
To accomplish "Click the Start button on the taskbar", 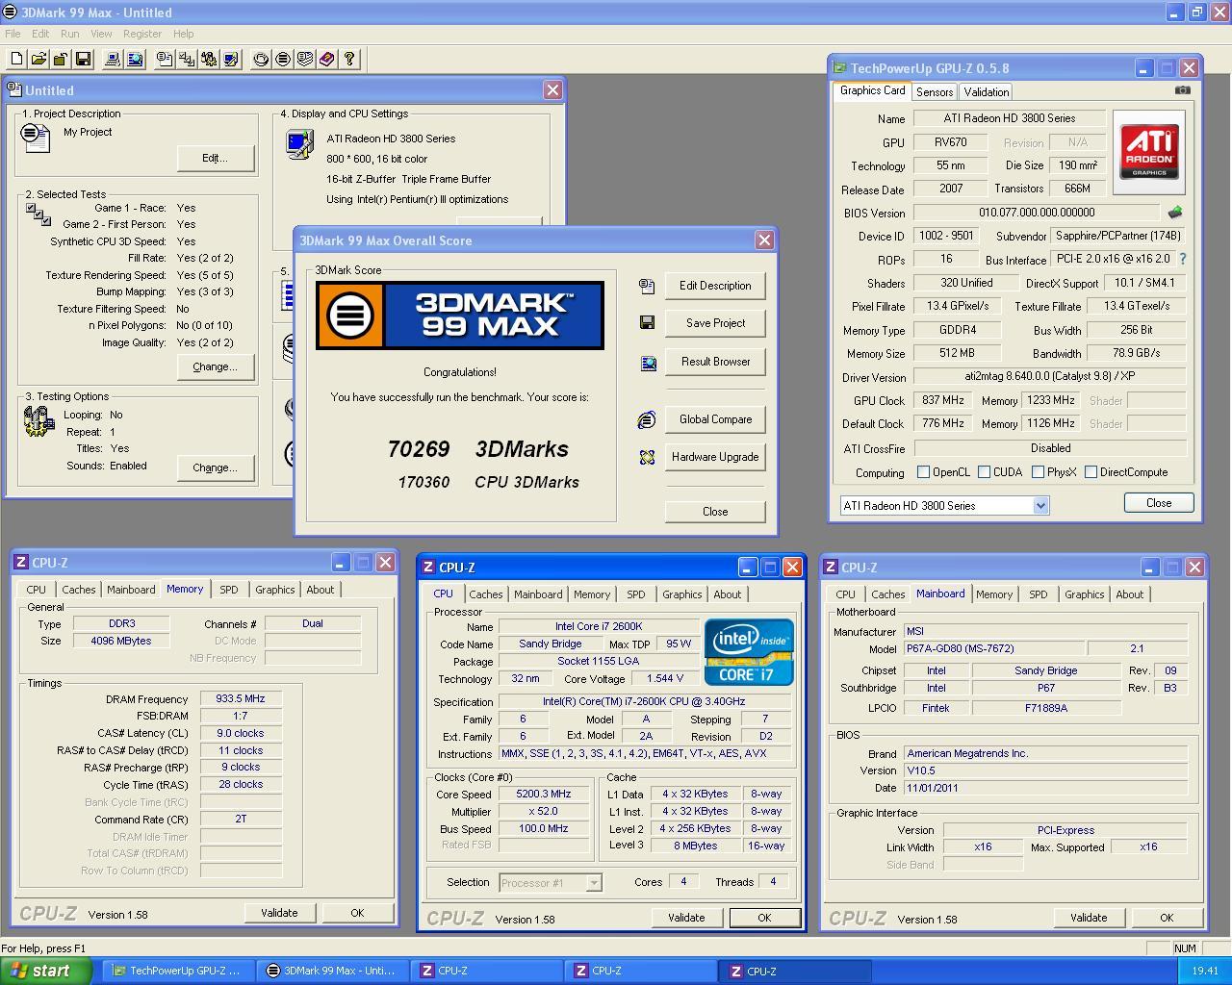I will tap(45, 971).
